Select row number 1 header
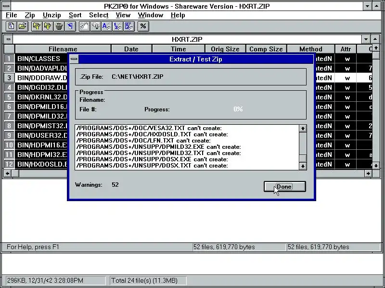The height and width of the screenshot is (288, 385). 9,59
